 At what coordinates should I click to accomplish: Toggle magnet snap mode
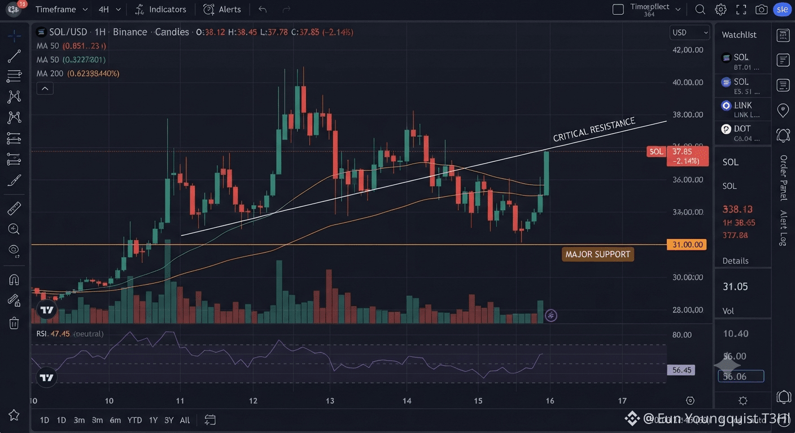(14, 280)
